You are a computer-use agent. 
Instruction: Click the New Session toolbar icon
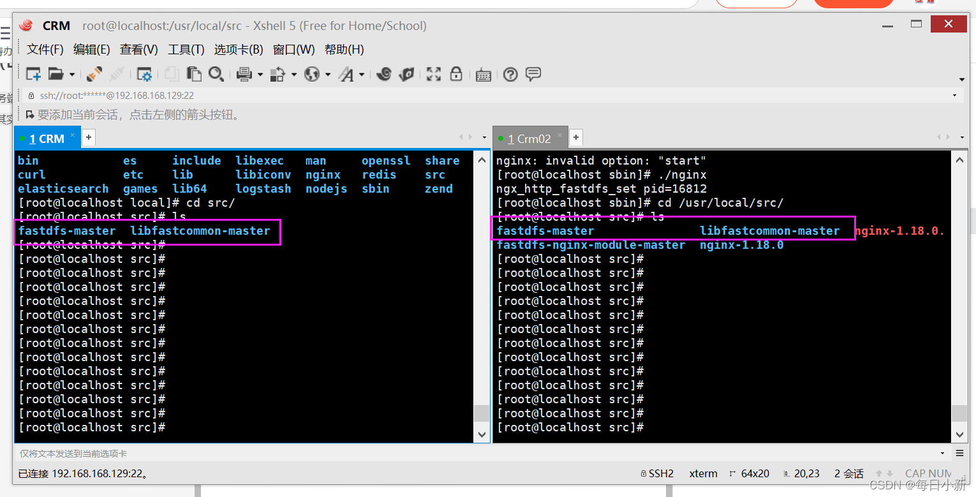click(x=33, y=74)
